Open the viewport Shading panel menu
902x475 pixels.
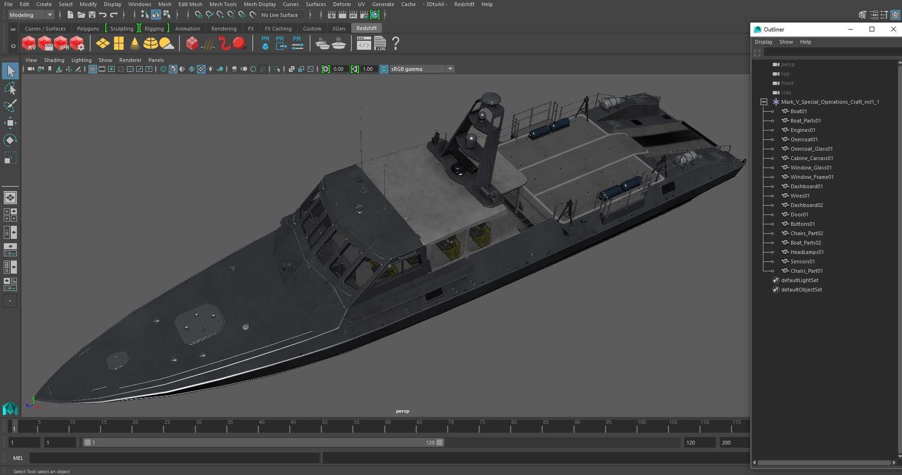point(54,60)
